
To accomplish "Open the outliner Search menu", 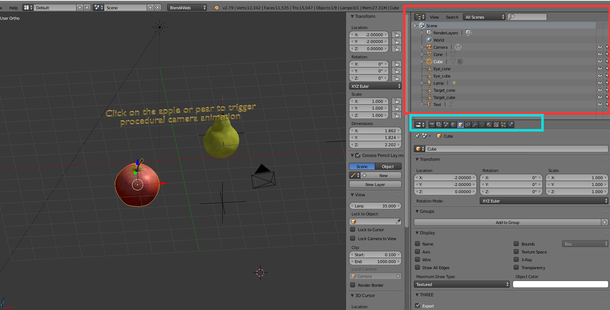I will coord(452,17).
